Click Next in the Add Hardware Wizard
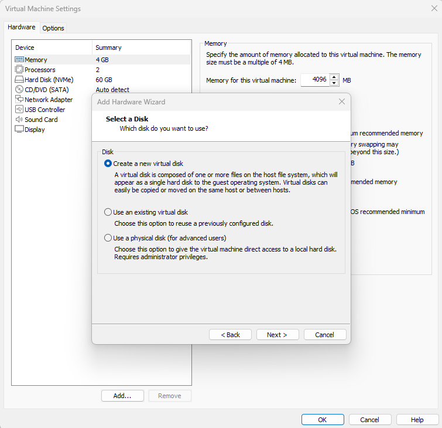The image size is (442, 428). 277,335
